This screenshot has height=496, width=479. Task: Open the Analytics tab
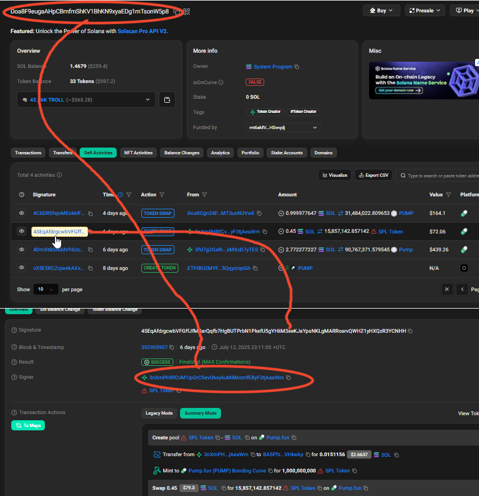click(x=220, y=153)
